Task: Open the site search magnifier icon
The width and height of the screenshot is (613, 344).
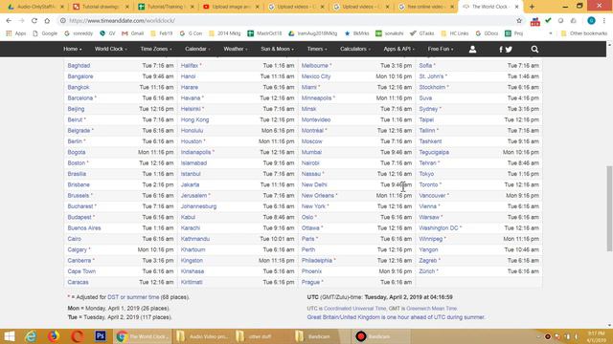Action: tap(534, 49)
